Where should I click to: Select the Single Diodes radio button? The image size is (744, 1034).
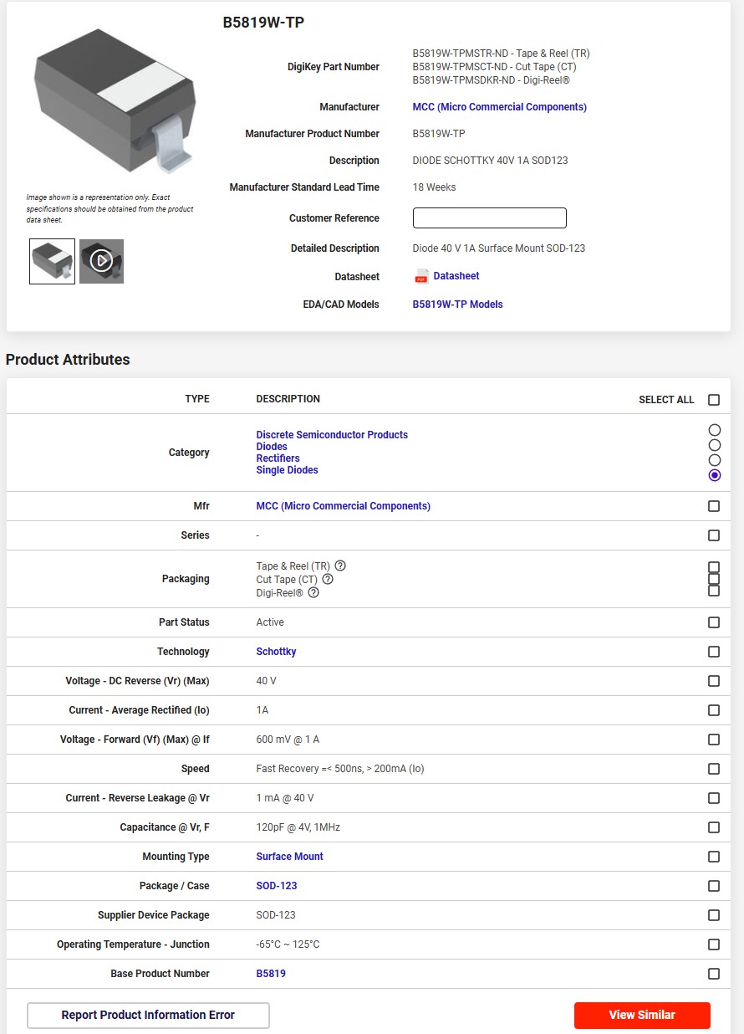tap(714, 475)
